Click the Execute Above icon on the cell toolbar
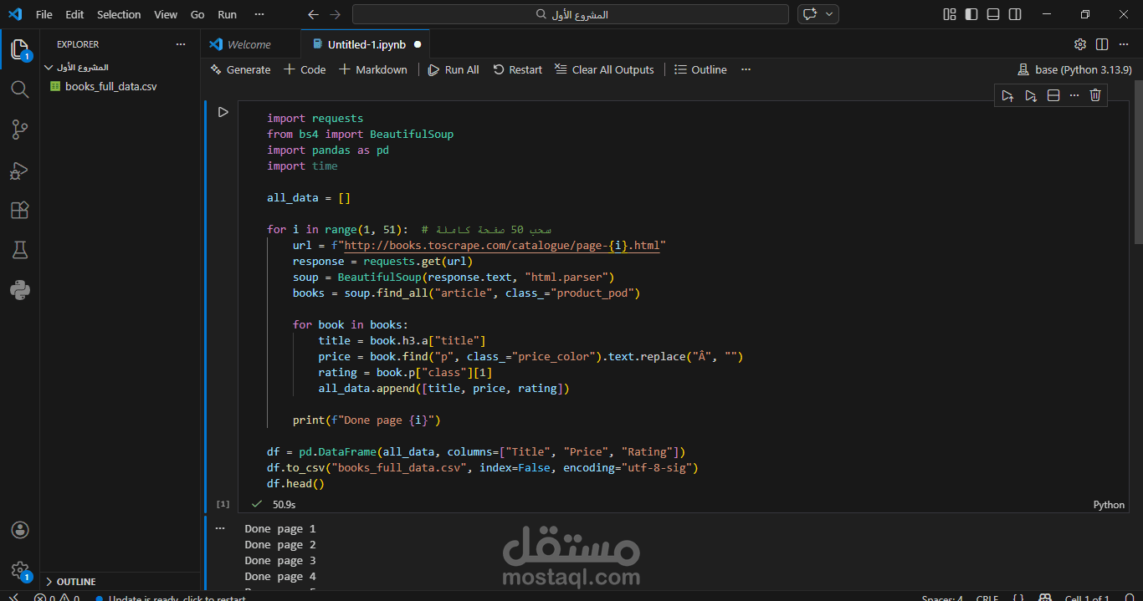This screenshot has width=1143, height=601. click(x=1007, y=95)
